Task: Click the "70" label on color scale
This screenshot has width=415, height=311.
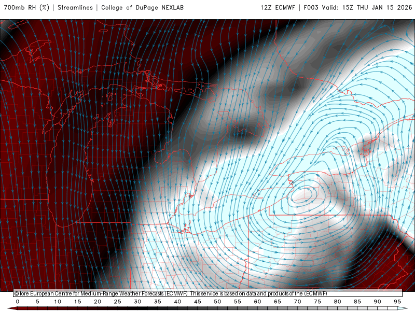Action: tap(297, 302)
